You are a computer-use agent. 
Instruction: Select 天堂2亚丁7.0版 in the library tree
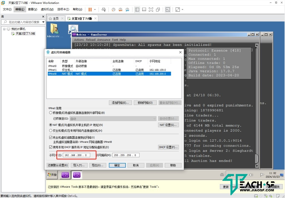click(x=25, y=34)
